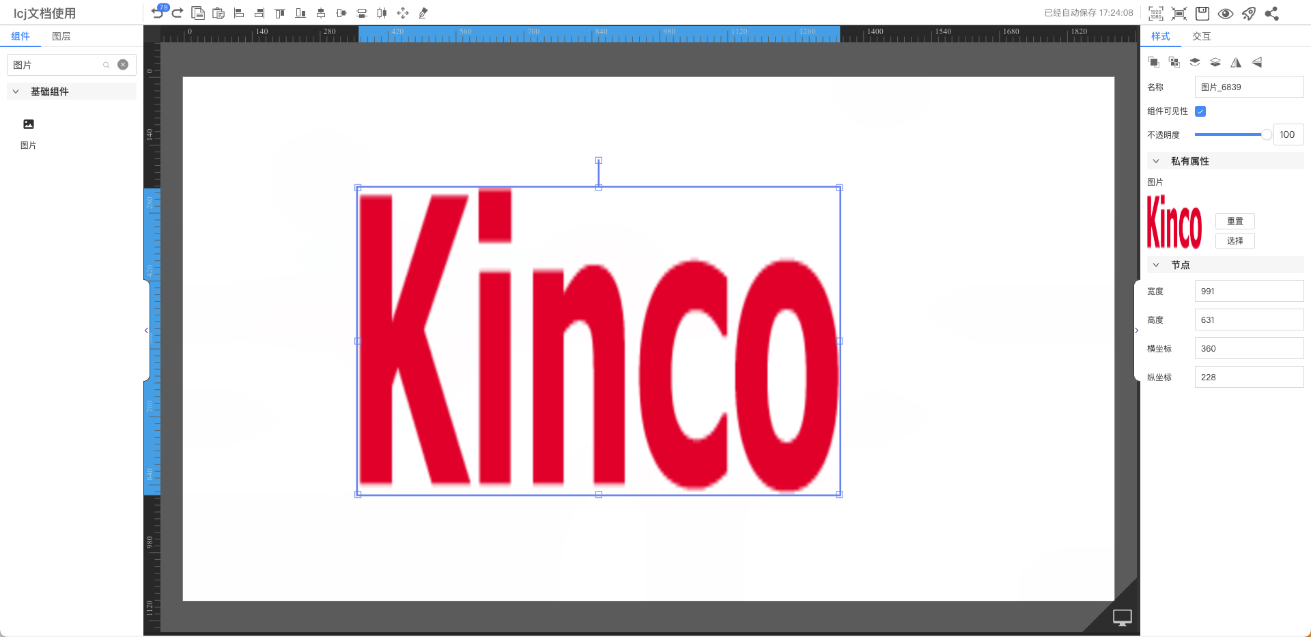1311x637 pixels.
Task: Clear the component search field
Action: [123, 65]
